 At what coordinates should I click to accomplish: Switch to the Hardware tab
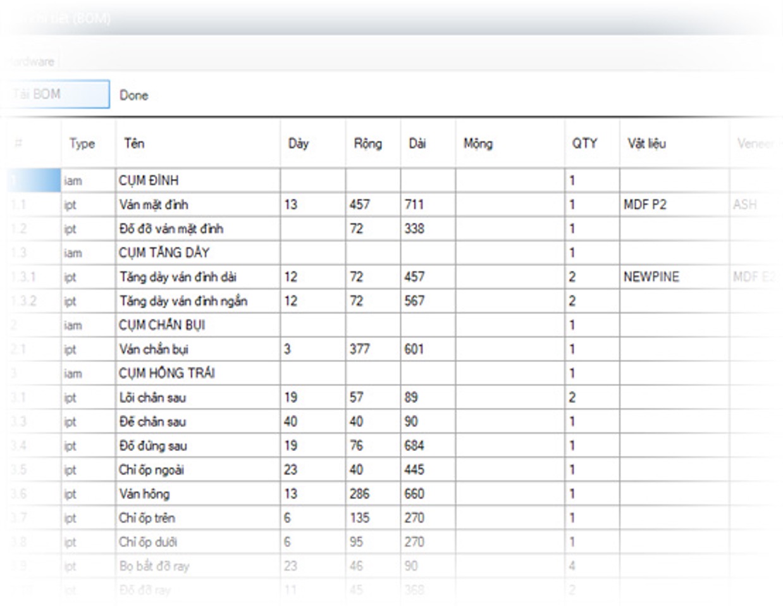coord(32,61)
